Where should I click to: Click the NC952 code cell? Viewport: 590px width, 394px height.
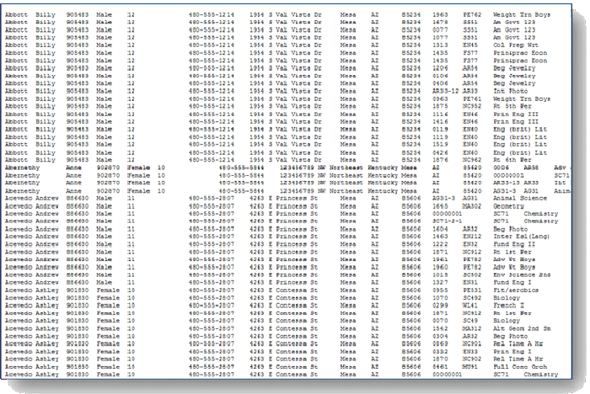pos(472,106)
